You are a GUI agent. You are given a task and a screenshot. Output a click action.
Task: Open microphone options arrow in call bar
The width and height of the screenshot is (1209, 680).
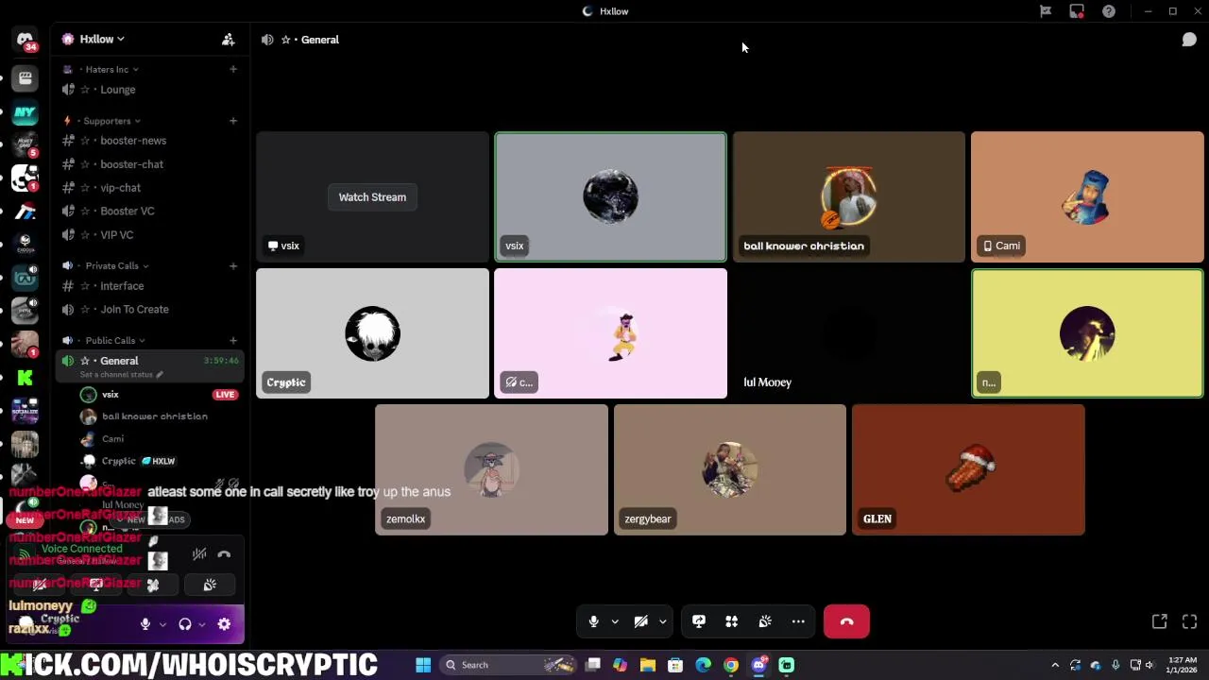[x=615, y=621]
